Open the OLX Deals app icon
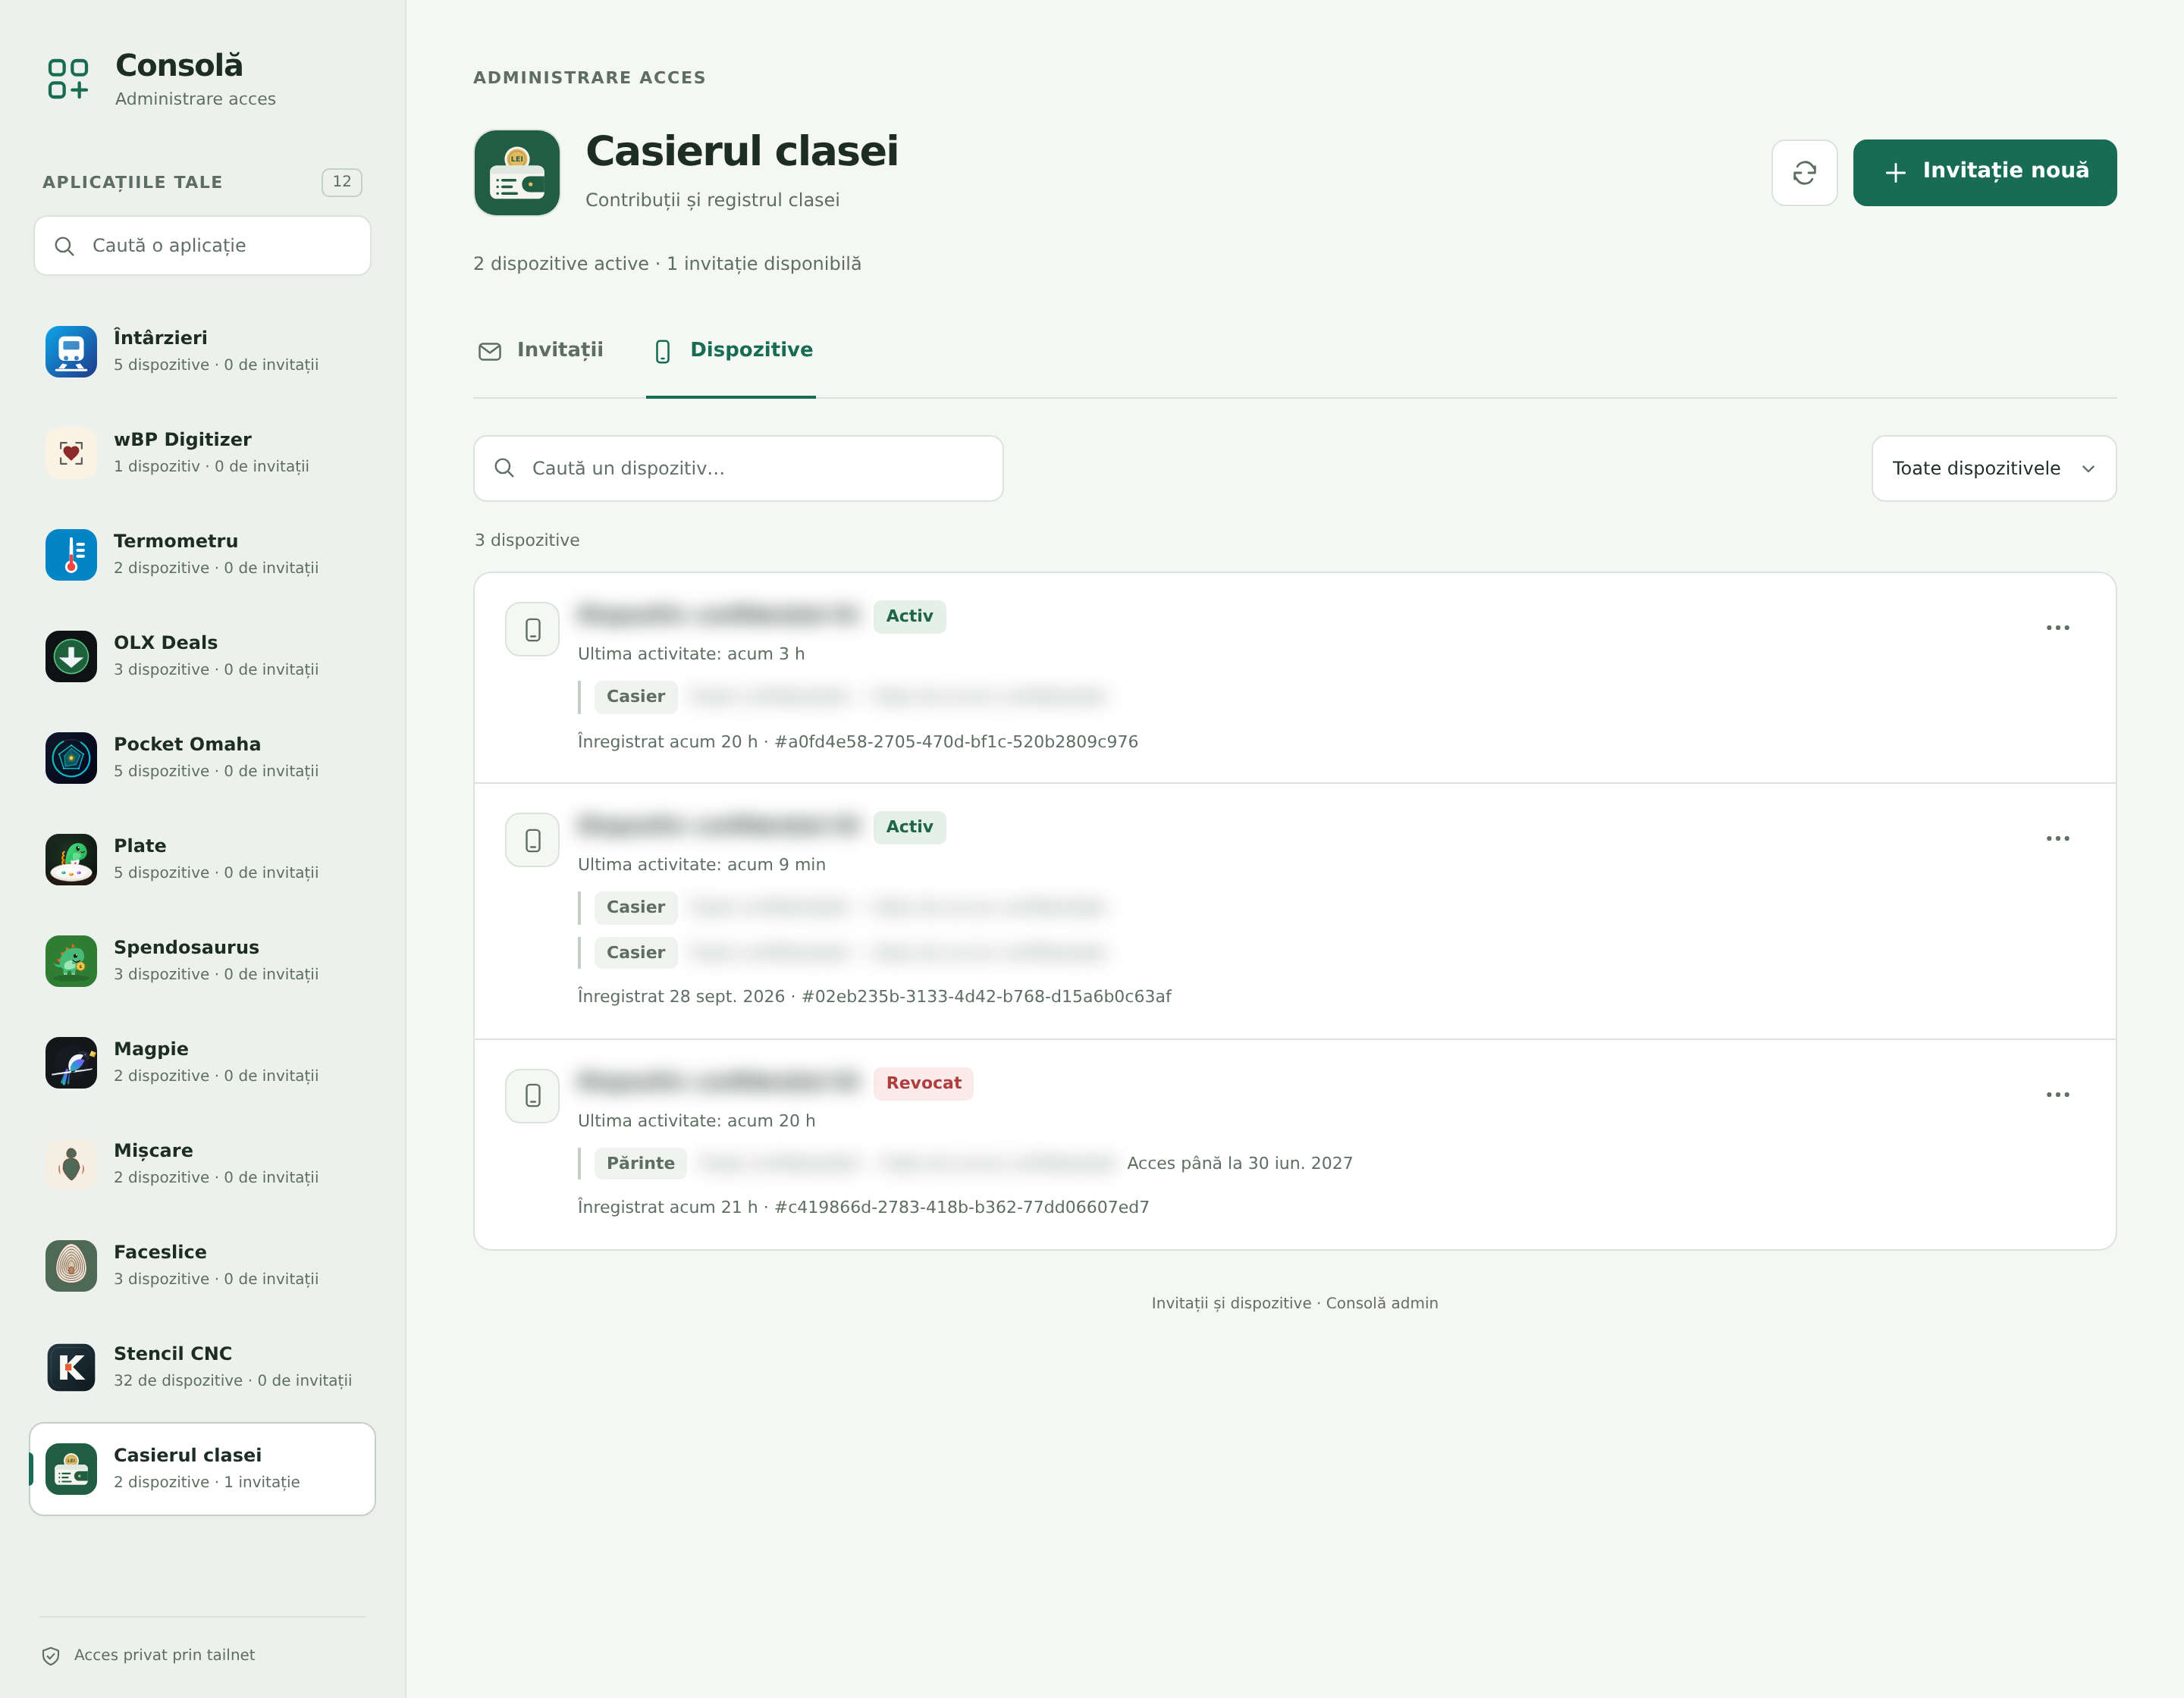The width and height of the screenshot is (2184, 1698). click(x=71, y=656)
